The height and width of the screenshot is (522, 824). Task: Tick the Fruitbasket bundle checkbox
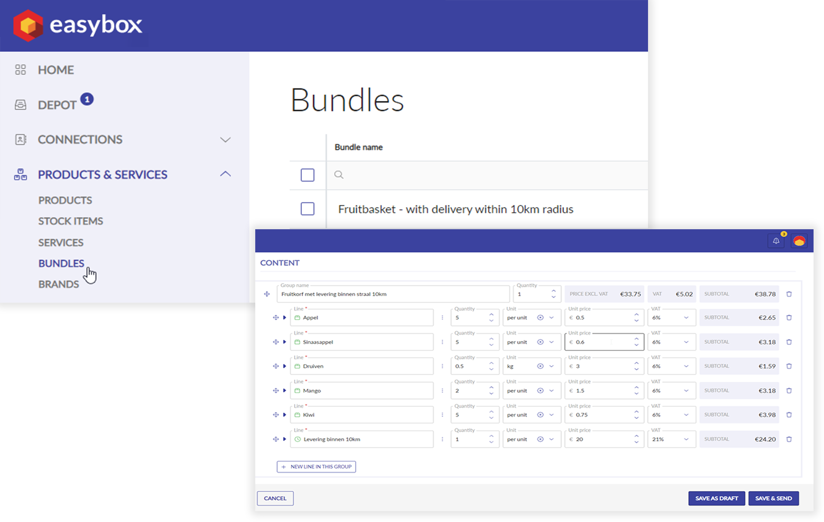coord(307,209)
